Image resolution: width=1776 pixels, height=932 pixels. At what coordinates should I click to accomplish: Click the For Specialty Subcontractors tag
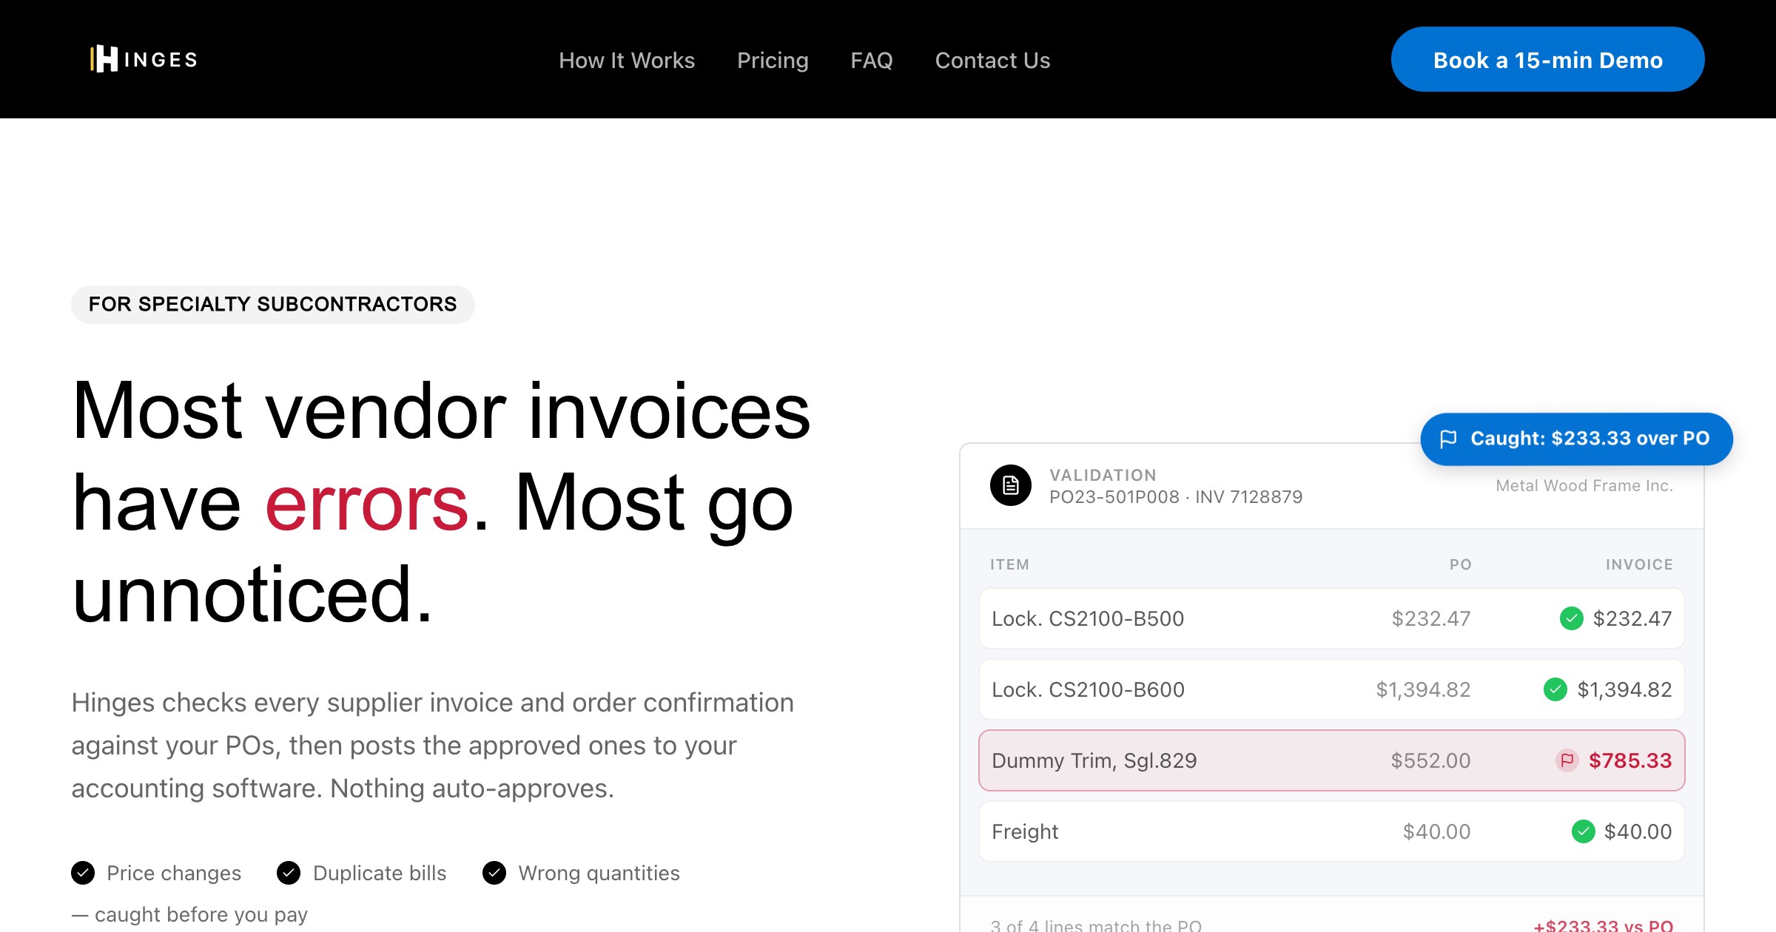(272, 304)
